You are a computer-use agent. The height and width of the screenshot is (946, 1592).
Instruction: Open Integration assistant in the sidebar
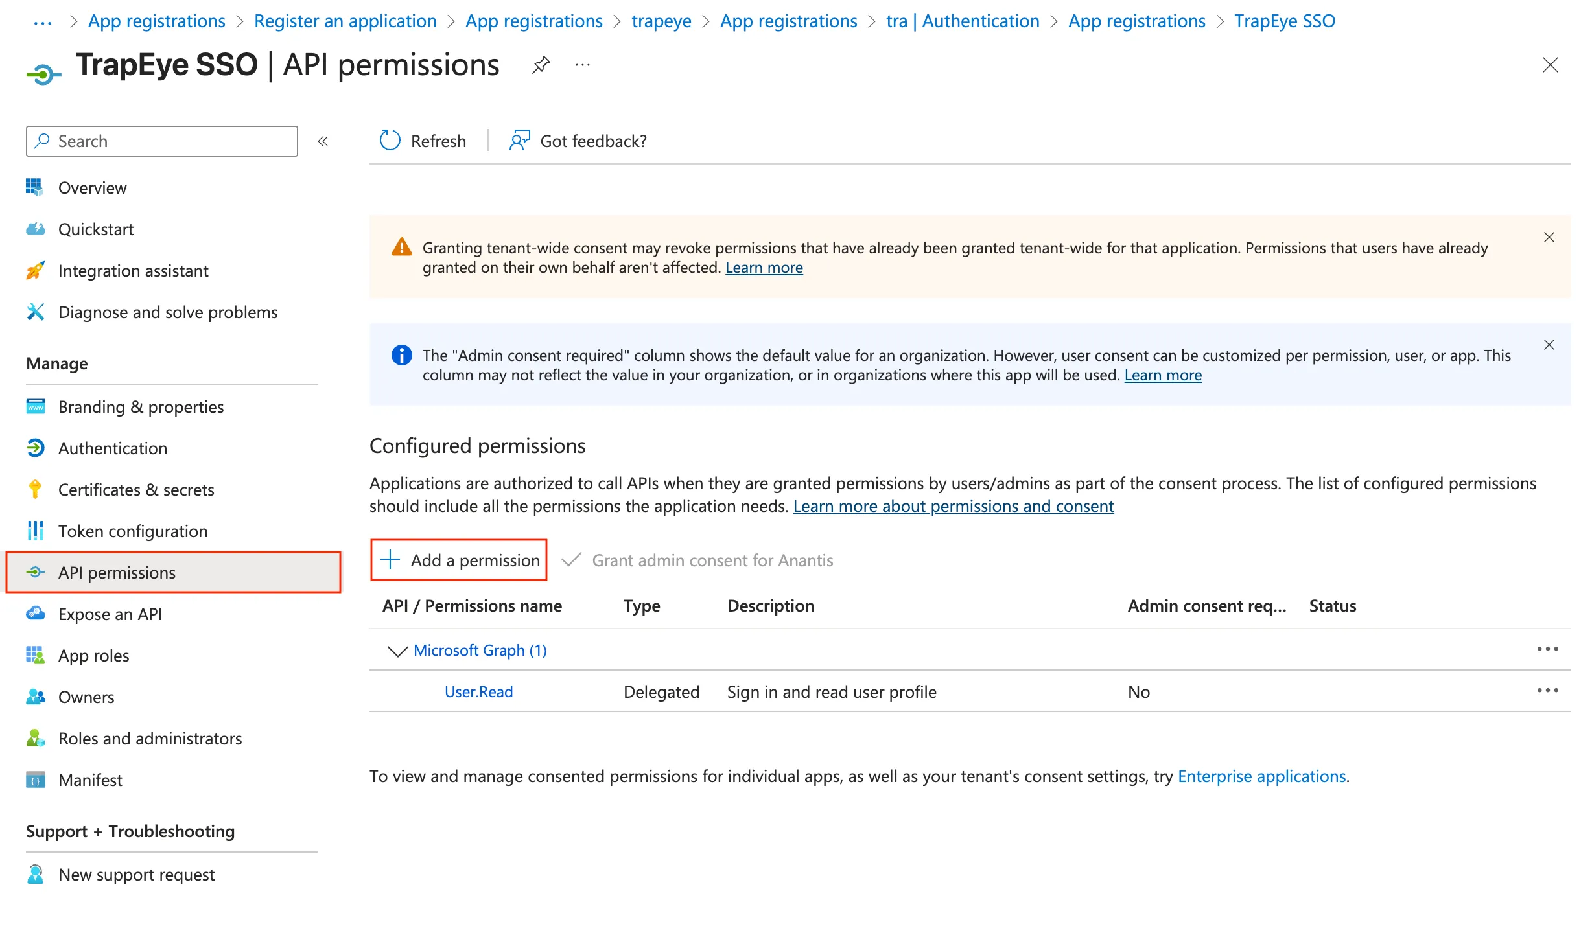133,271
